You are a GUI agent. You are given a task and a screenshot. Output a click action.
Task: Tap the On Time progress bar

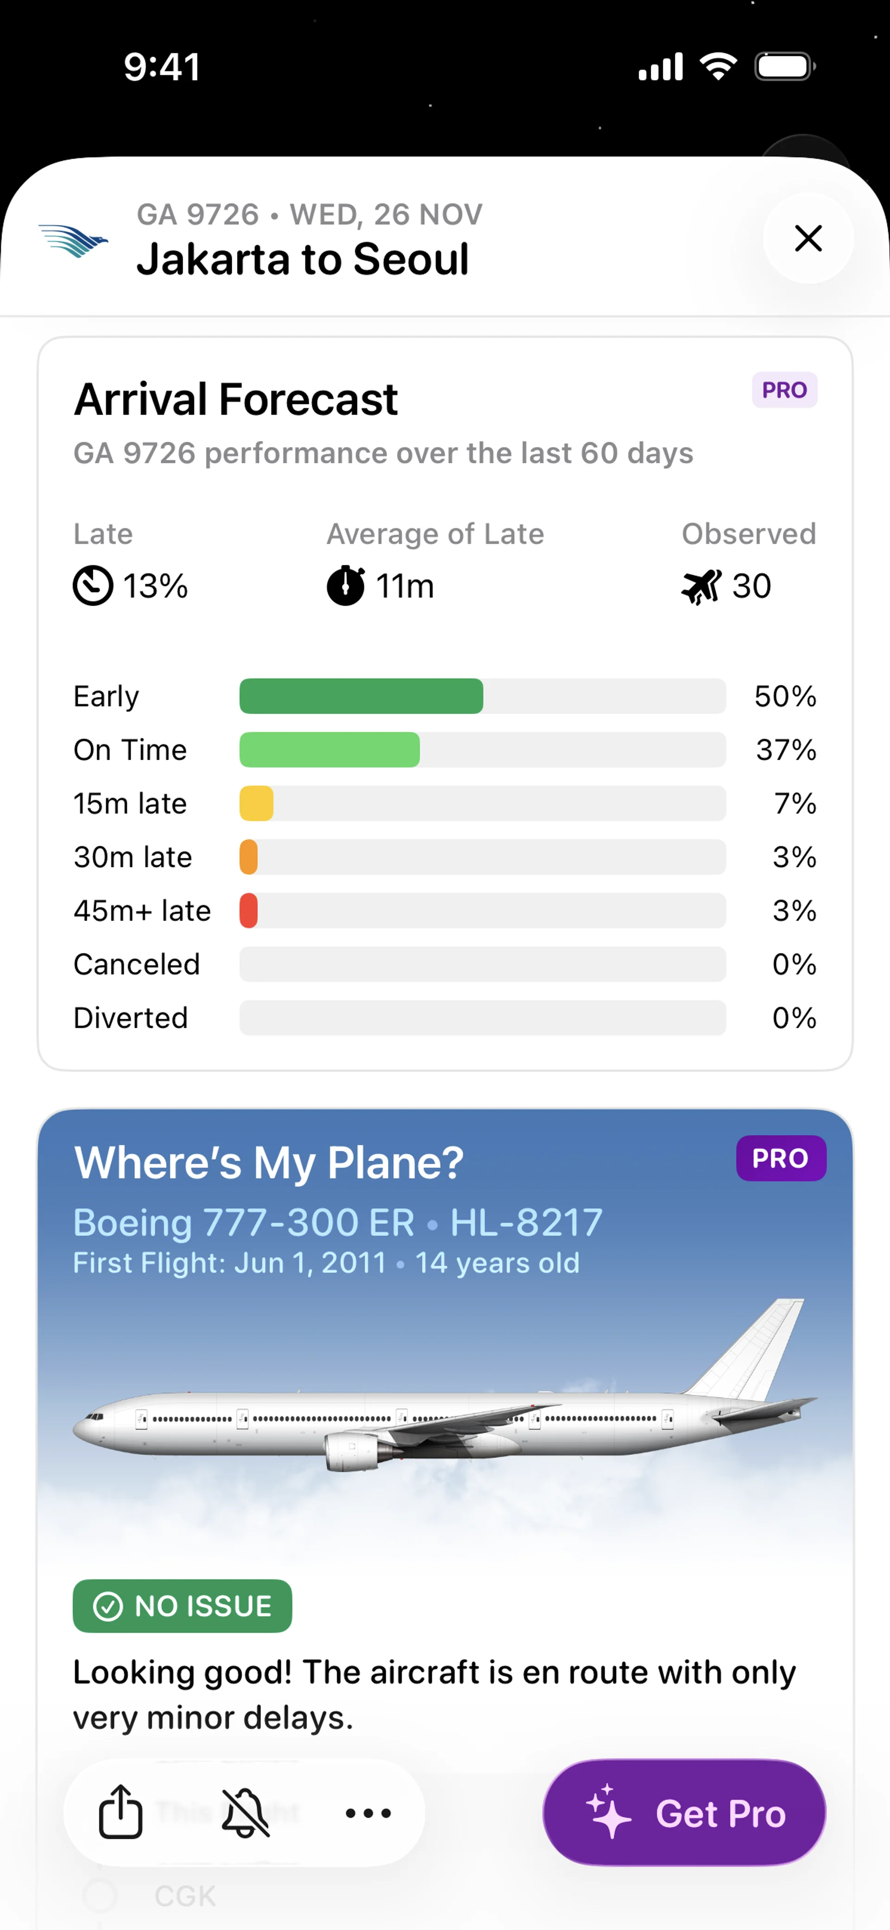482,750
